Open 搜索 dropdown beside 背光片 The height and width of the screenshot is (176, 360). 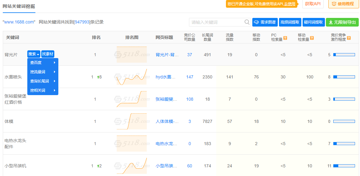click(x=34, y=54)
